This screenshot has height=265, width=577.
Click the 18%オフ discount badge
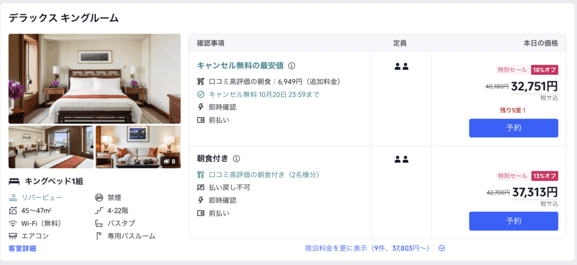pyautogui.click(x=544, y=70)
